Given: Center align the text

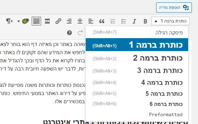Looking at the screenshot, I should (80, 21).
